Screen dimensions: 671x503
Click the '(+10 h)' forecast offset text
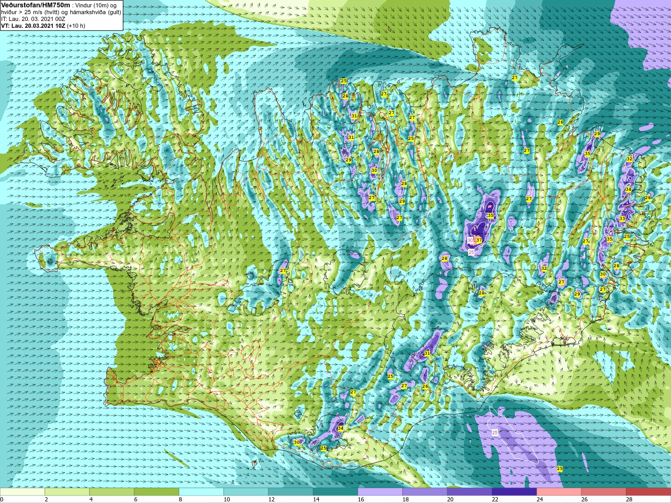pyautogui.click(x=76, y=26)
